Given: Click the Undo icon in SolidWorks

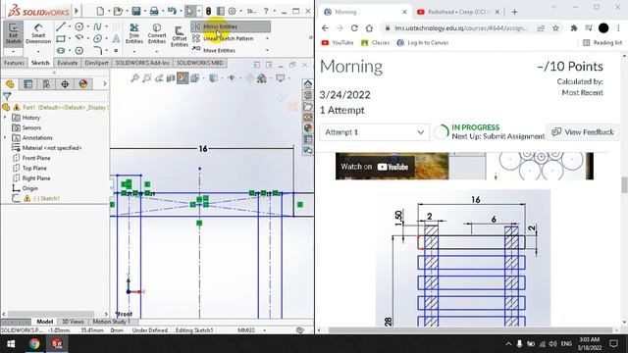Looking at the screenshot, I should pos(172,11).
